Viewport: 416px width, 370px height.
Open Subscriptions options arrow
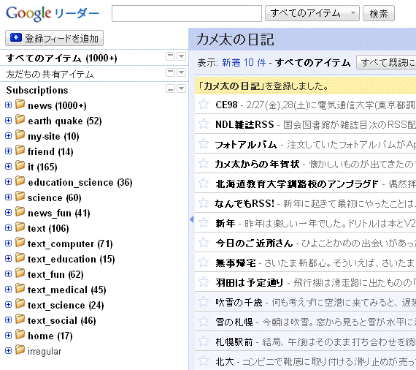[x=181, y=88]
